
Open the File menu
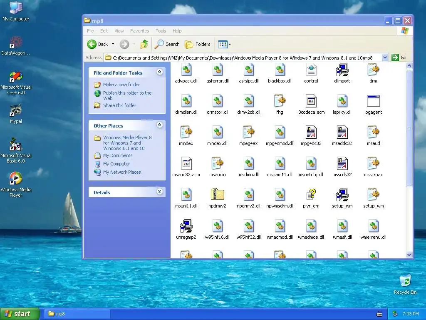90,31
